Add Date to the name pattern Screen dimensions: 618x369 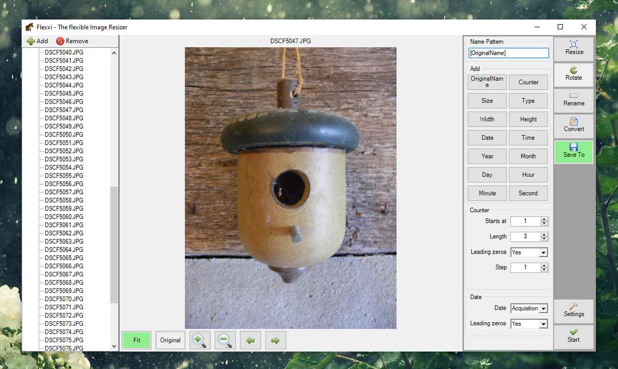point(487,138)
